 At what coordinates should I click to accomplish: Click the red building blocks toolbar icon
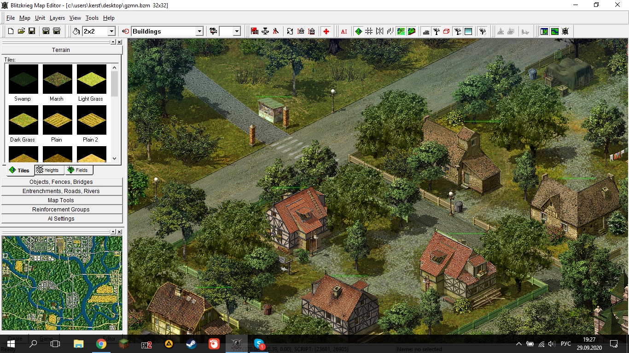click(254, 31)
